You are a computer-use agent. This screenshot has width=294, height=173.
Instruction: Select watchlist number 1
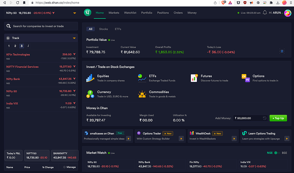click(9, 46)
